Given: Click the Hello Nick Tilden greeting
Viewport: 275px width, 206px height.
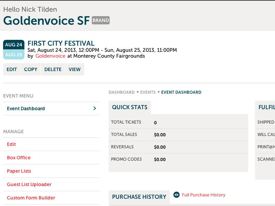Looking at the screenshot, I should pyautogui.click(x=30, y=10).
